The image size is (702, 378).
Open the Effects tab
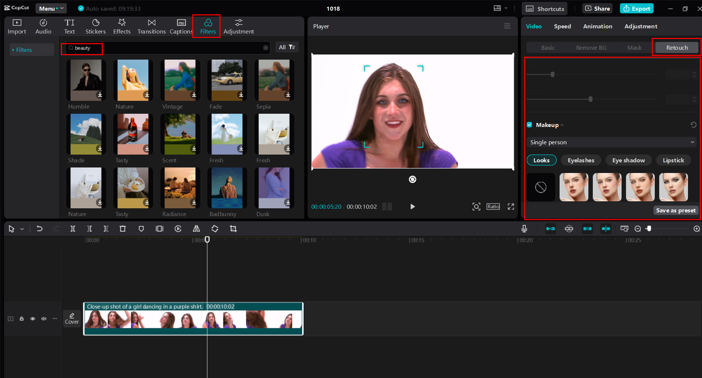[x=122, y=26]
